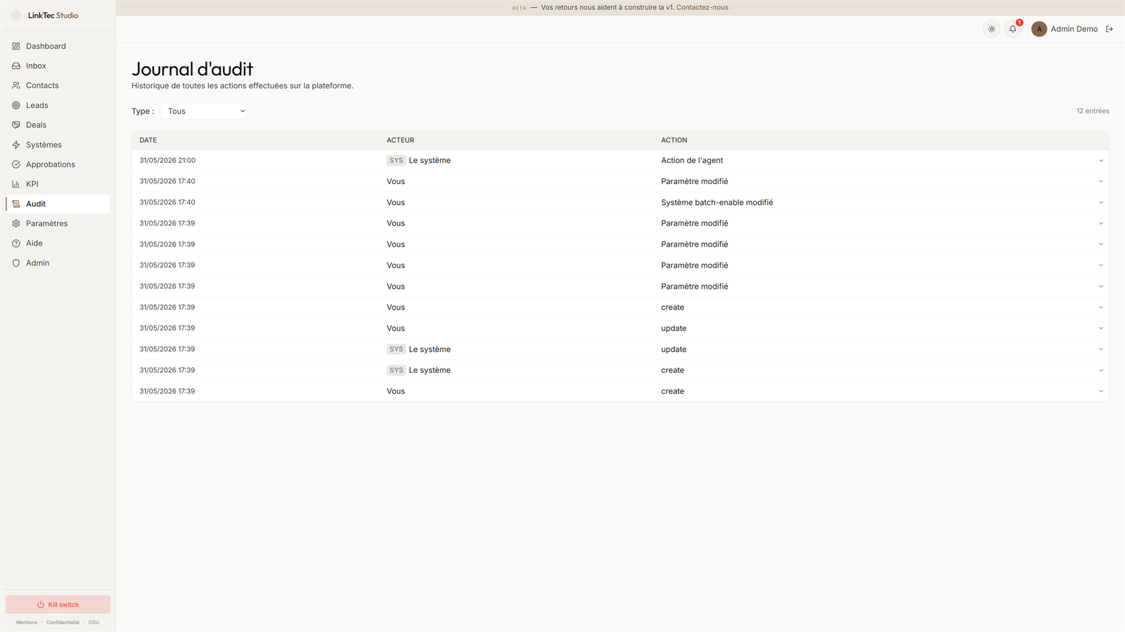
Task: Click the Contacts people icon
Action: [16, 86]
